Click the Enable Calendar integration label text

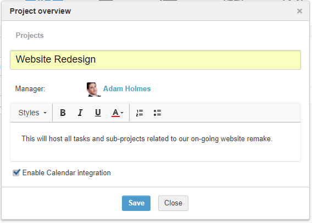66,173
